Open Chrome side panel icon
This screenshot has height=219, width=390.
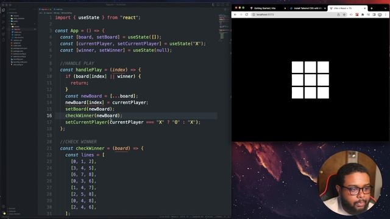click(x=374, y=15)
